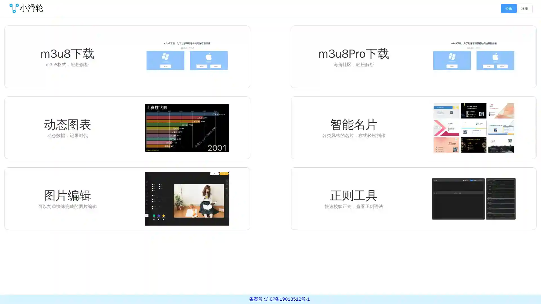Click Apple icon in m3u8Pro下载 preview
This screenshot has width=541, height=304.
click(495, 57)
